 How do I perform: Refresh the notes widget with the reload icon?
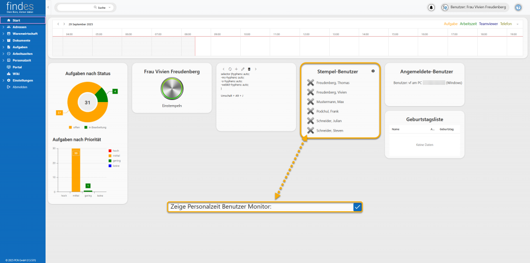230,69
